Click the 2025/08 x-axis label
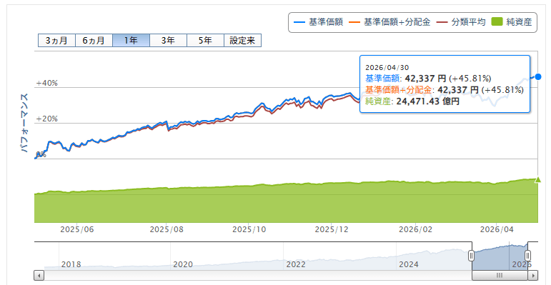 167,230
